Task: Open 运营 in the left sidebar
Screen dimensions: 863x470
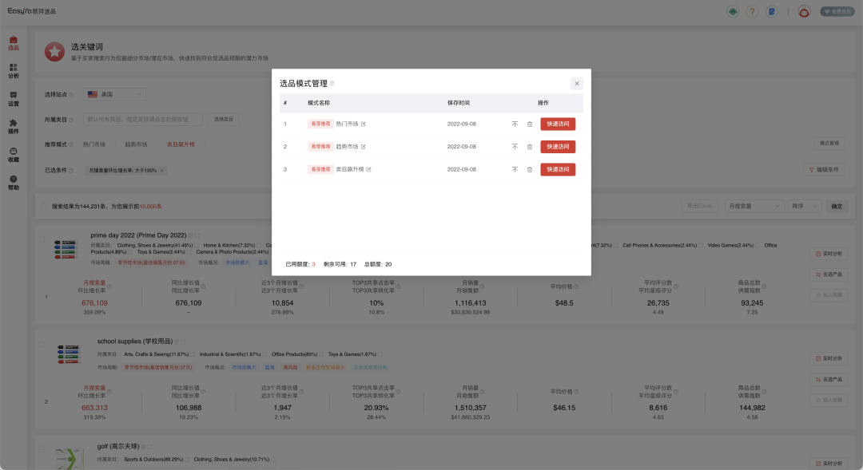Action: [x=14, y=99]
